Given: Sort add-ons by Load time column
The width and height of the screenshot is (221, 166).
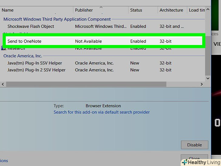Looking at the screenshot, I should click(x=196, y=10).
